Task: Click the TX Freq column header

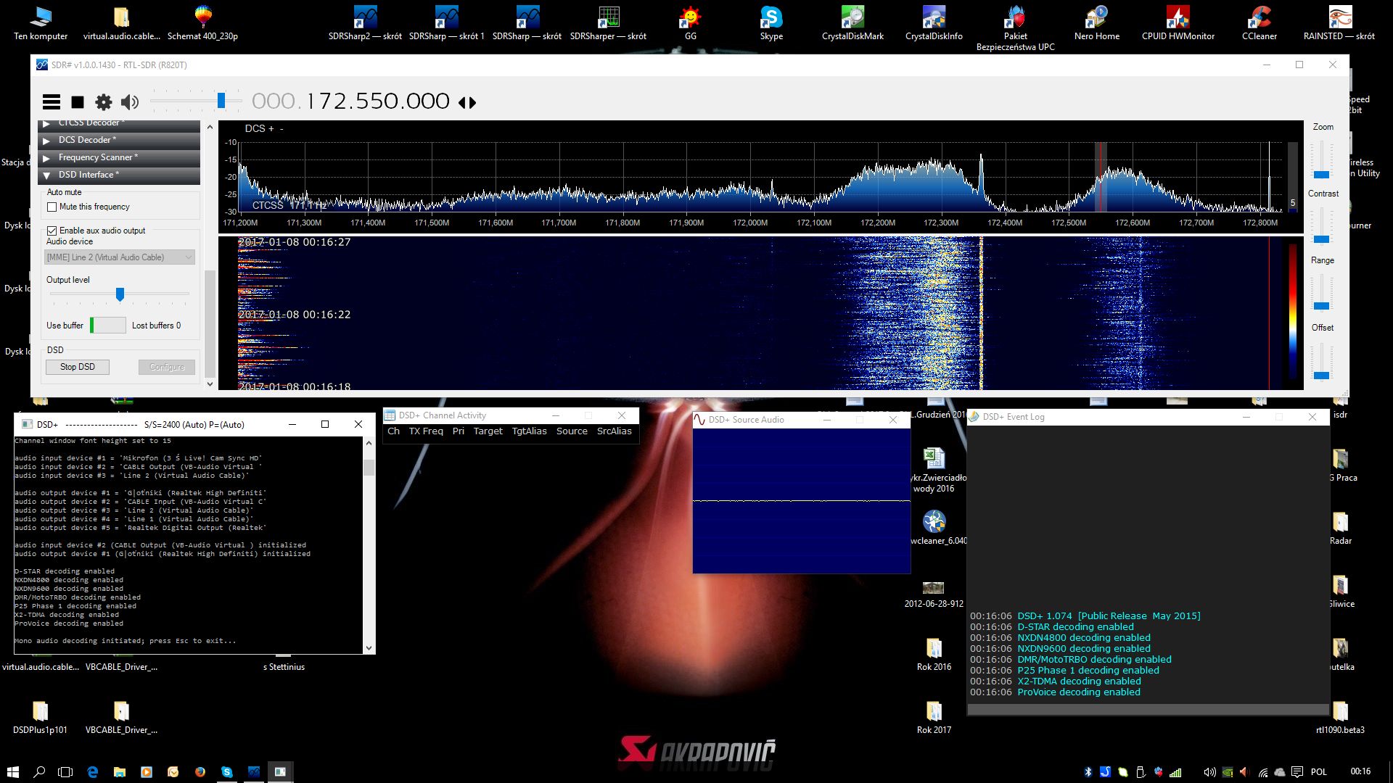Action: coord(426,431)
